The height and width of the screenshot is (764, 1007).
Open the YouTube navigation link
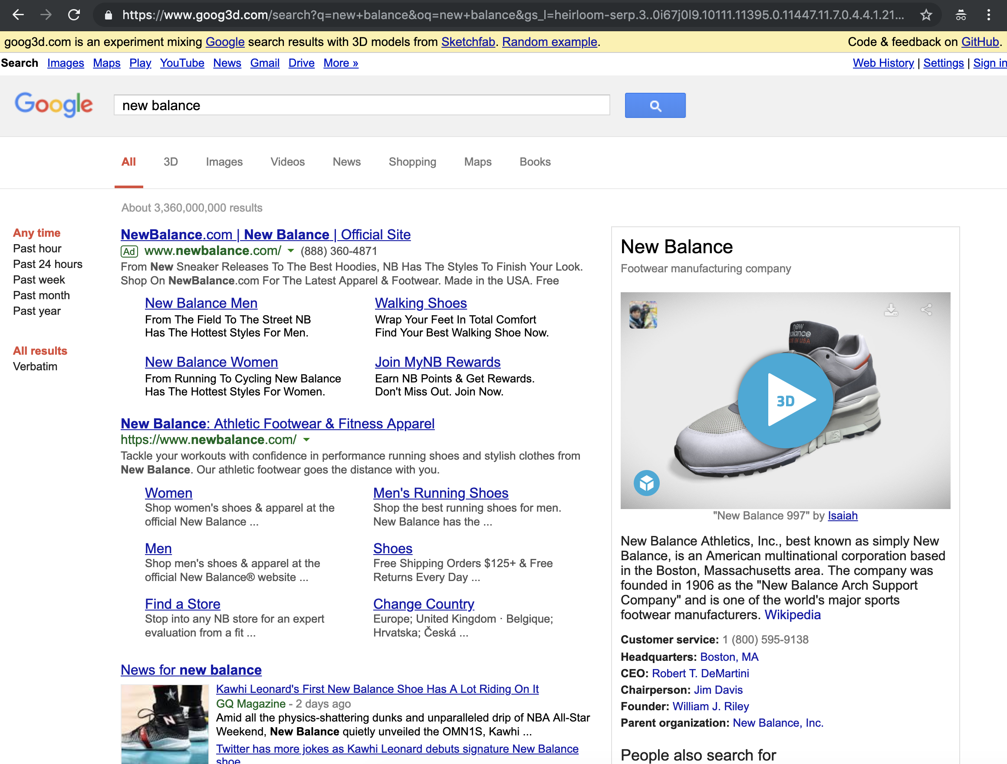(182, 63)
